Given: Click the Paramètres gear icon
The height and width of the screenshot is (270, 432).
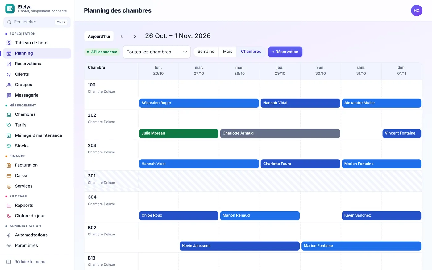Looking at the screenshot, I should (9, 246).
